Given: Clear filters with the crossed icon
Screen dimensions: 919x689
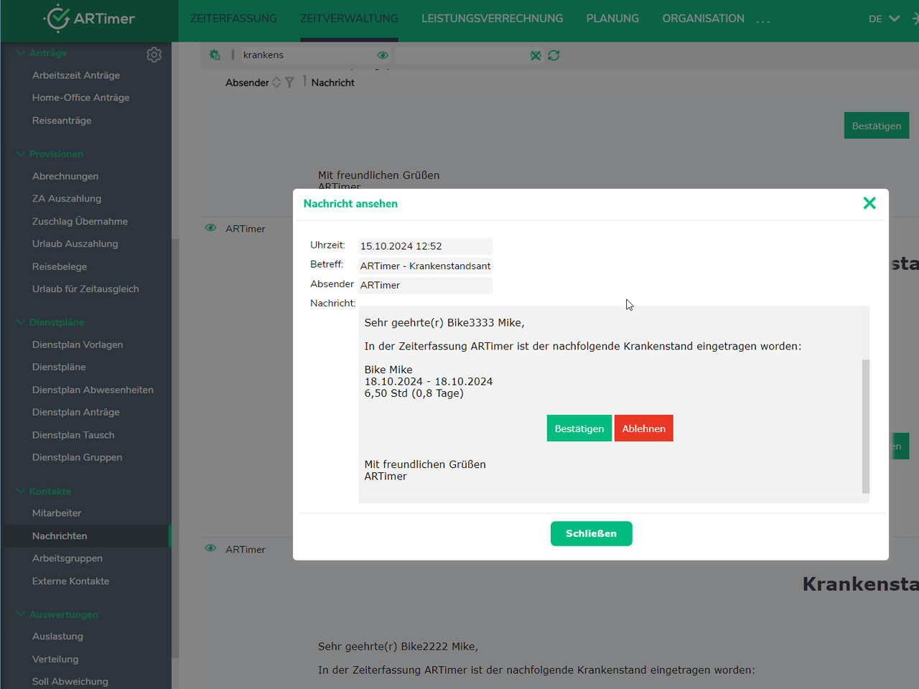Looking at the screenshot, I should click(536, 55).
